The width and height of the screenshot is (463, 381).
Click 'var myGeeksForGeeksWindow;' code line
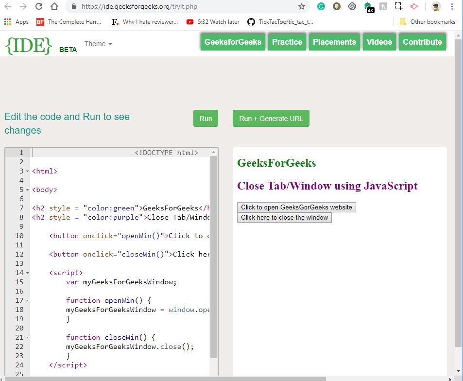[121, 282]
